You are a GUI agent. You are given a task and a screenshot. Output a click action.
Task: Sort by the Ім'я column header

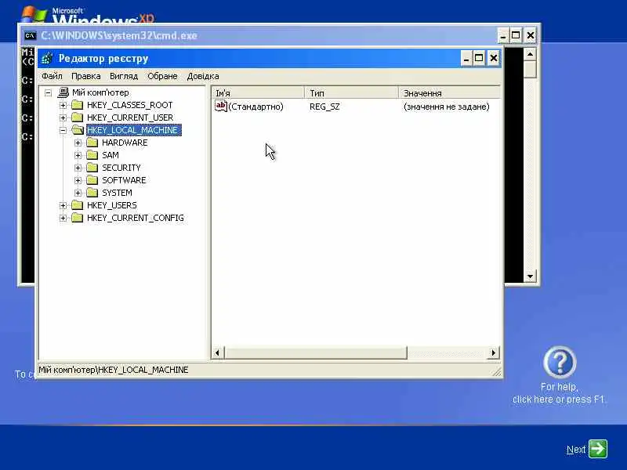coord(258,92)
